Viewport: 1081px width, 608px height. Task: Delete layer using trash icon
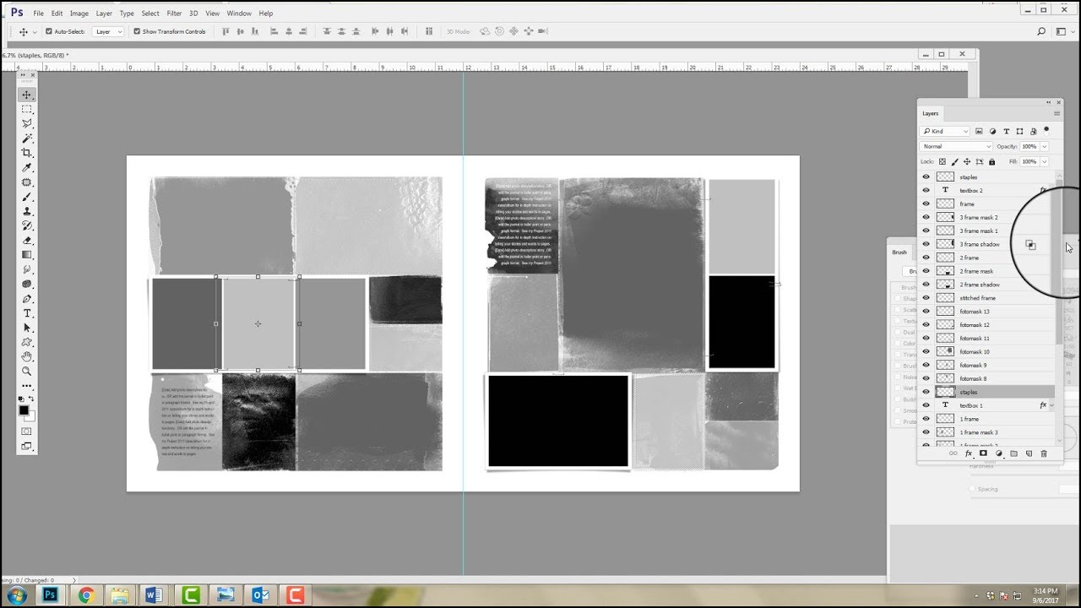click(x=1044, y=453)
